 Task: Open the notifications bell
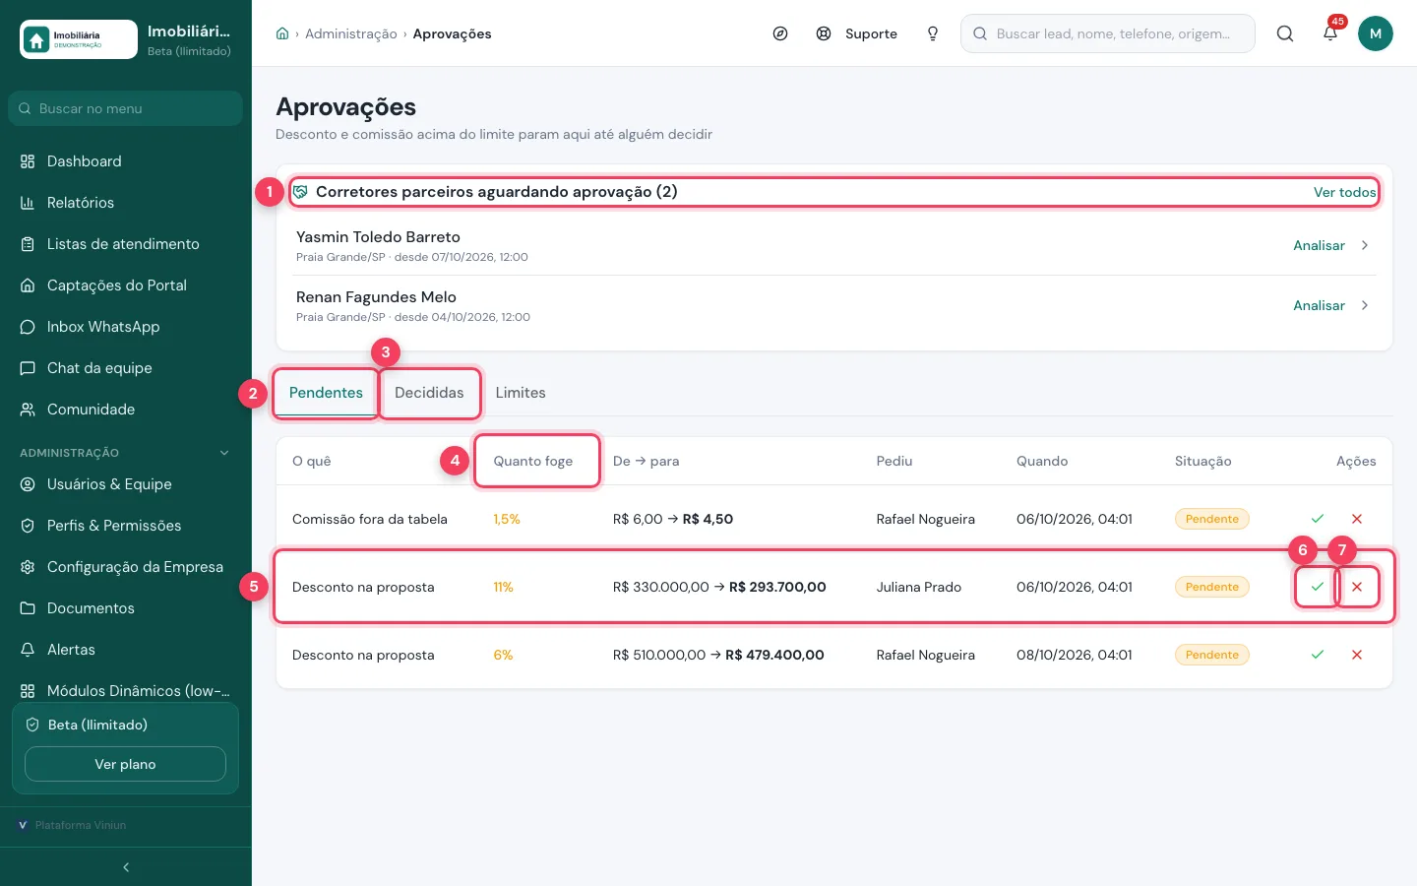pos(1330,33)
